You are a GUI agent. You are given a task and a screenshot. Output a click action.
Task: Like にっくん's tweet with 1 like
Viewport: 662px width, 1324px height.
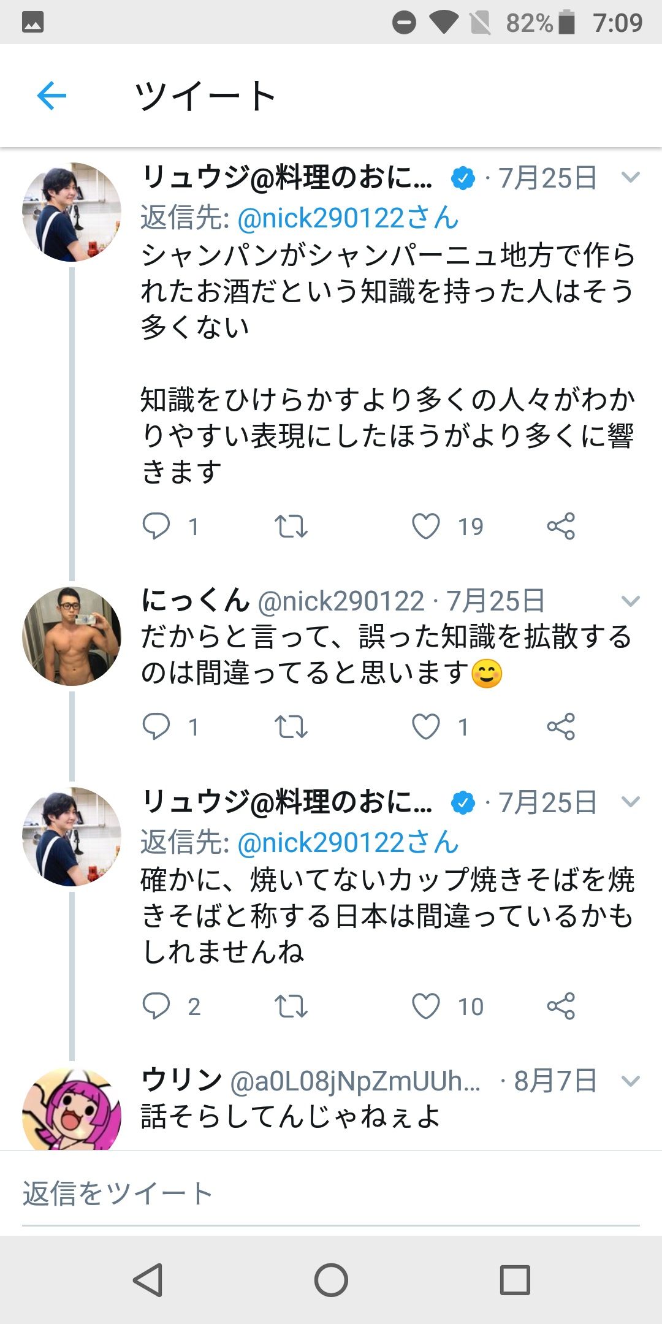click(426, 726)
